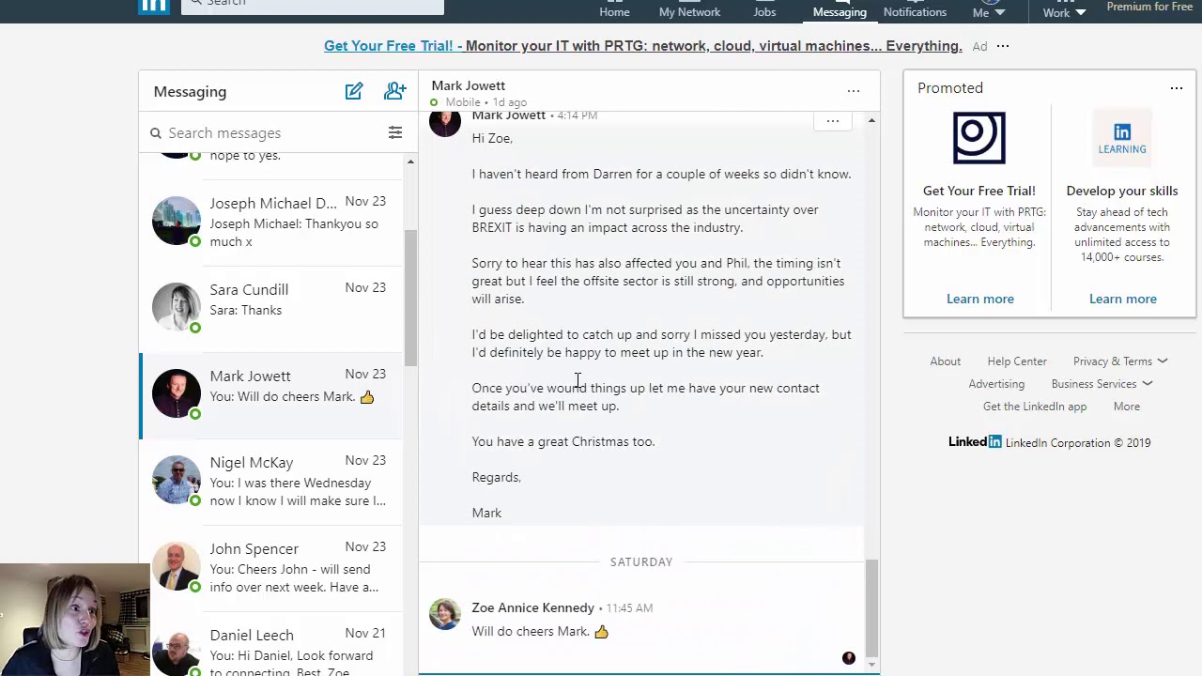Click the More footer link

tap(1126, 407)
